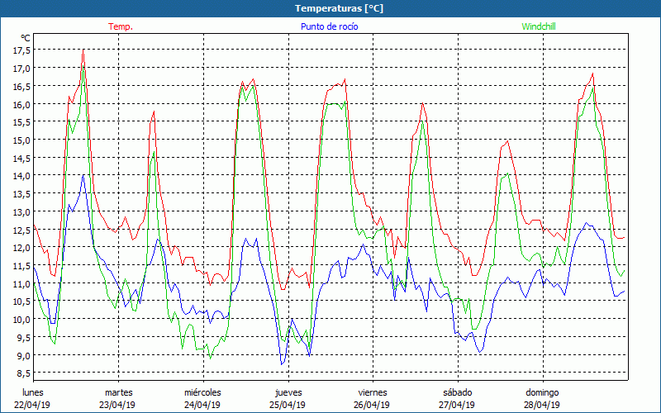Click the 'viernes' day label
The height and width of the screenshot is (413, 661).
pyautogui.click(x=373, y=392)
